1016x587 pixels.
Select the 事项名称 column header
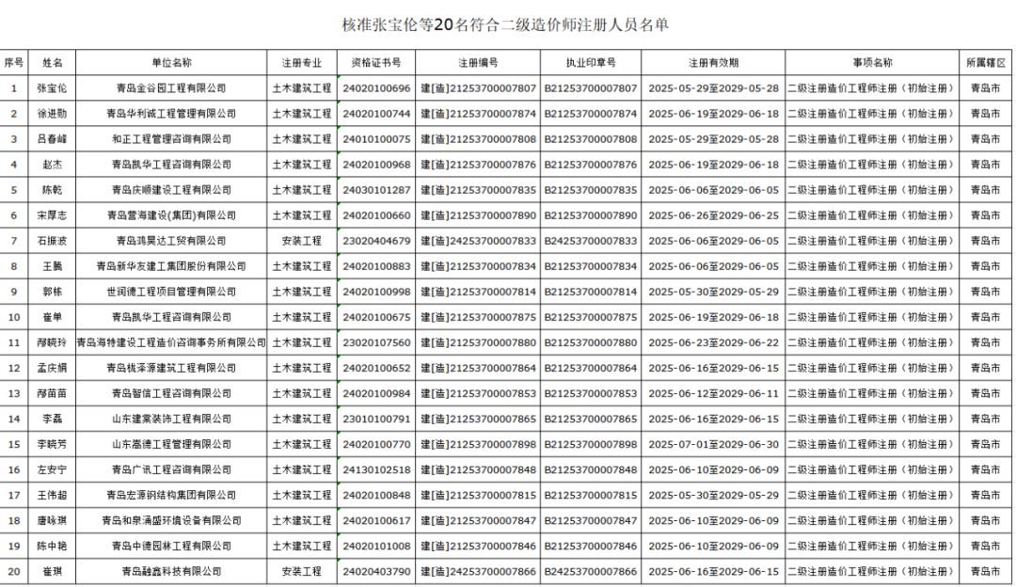coord(872,63)
